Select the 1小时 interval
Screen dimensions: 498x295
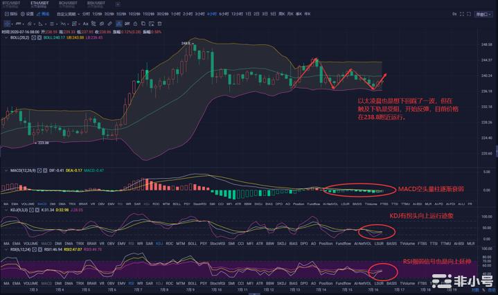(176, 14)
